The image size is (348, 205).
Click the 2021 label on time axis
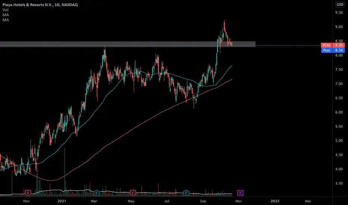point(62,201)
